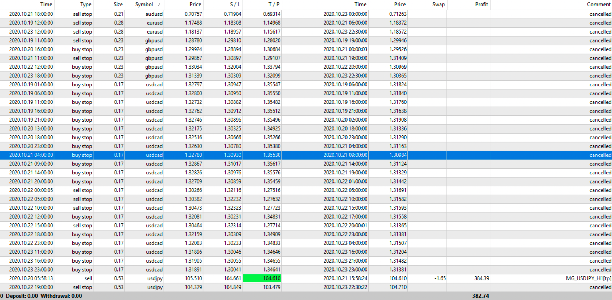This screenshot has height=300, width=612.
Task: Select the usdjpy sell row with profit 384.39
Action: 155,278
